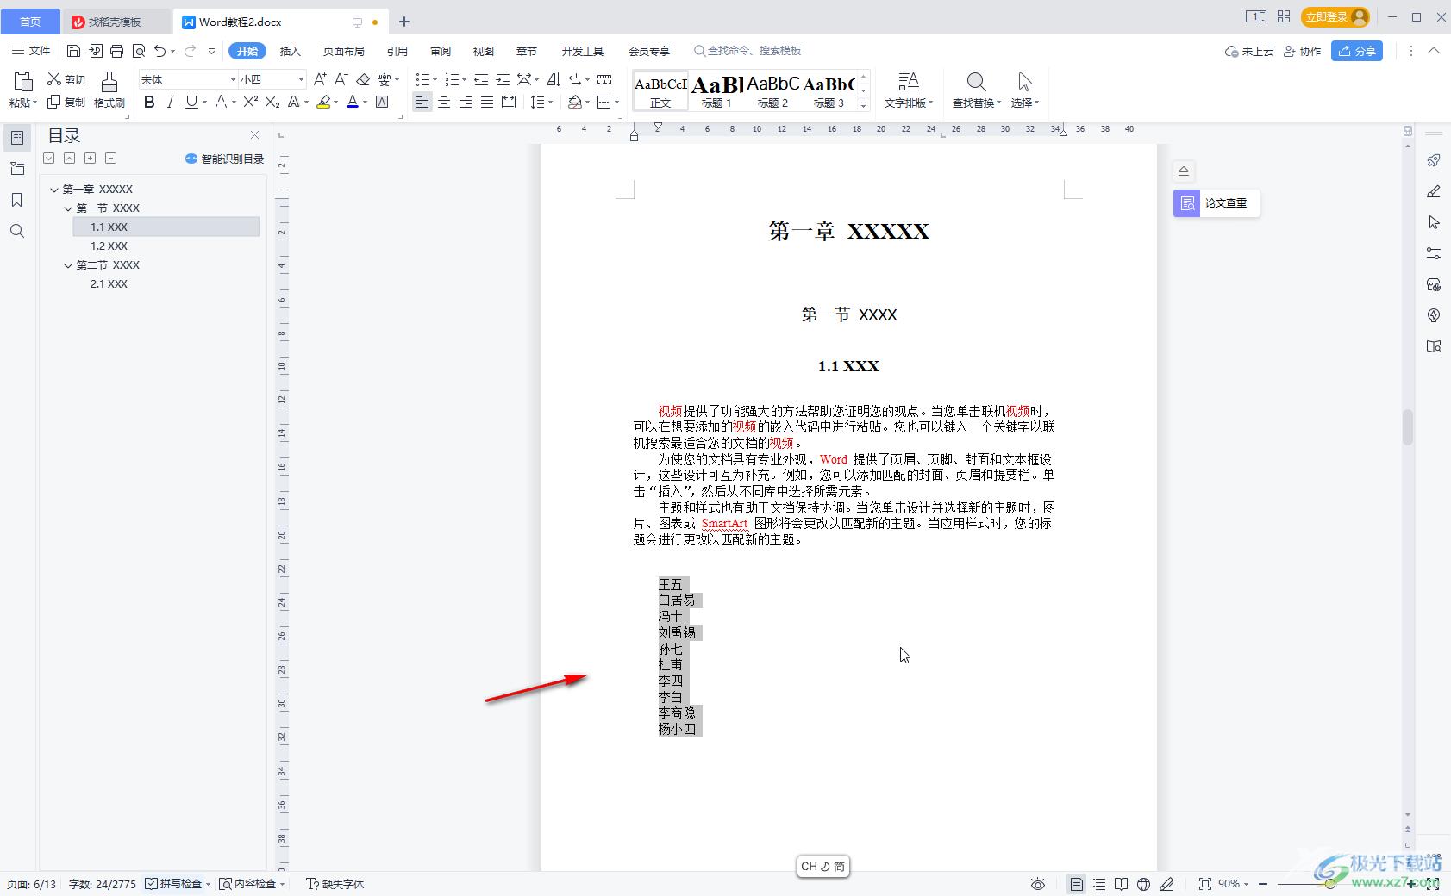Click the Save icon in quick access toolbar
Image resolution: width=1451 pixels, height=896 pixels.
(x=73, y=51)
